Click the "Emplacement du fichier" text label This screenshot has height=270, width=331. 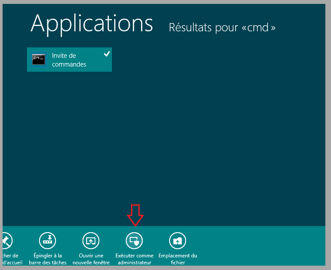[x=177, y=259]
